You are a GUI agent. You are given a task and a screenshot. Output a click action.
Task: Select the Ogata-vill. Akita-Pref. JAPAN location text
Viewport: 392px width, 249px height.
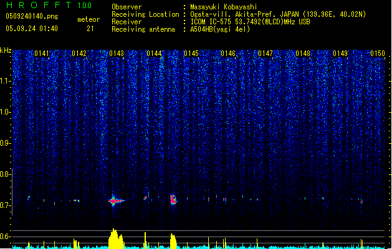pos(278,14)
